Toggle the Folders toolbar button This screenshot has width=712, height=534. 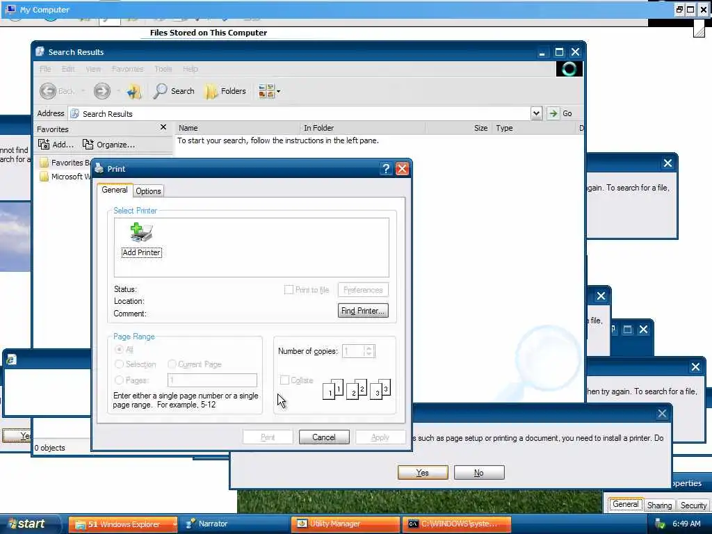(225, 91)
